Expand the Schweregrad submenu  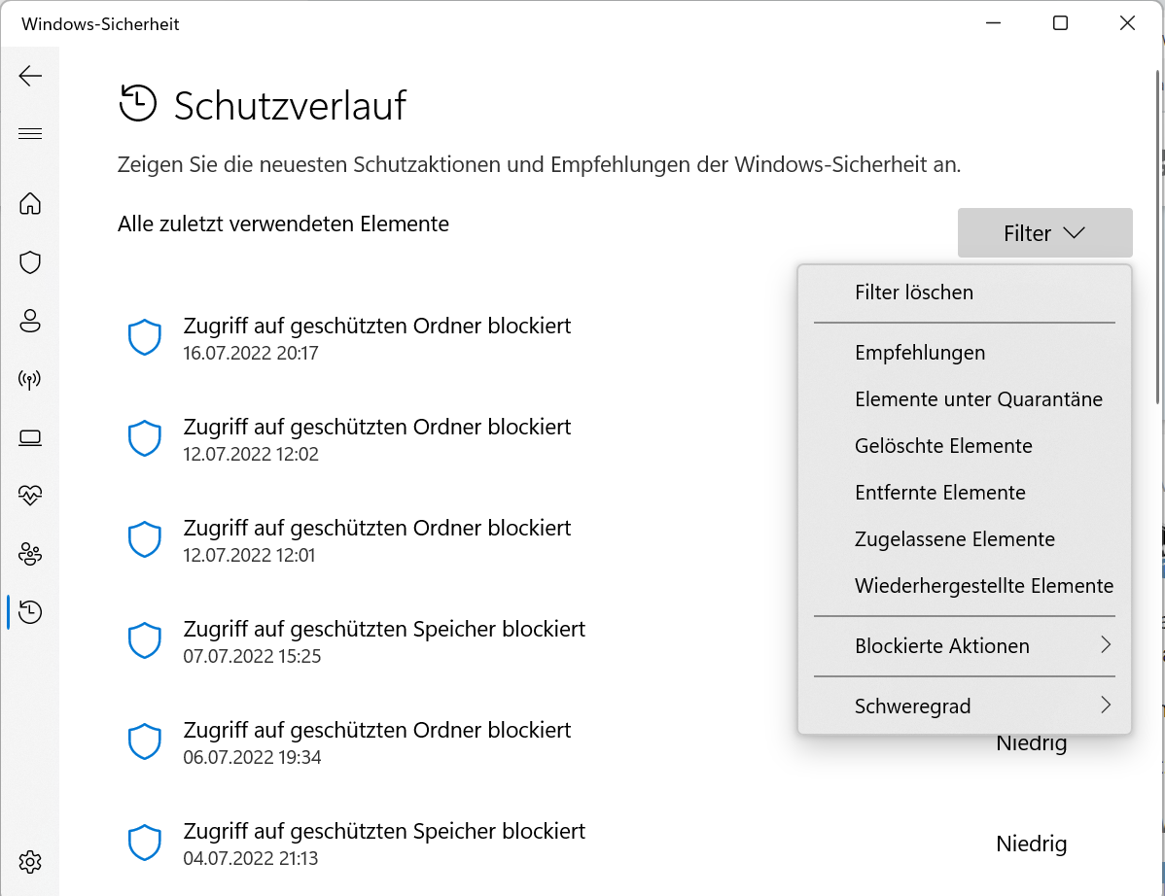pyautogui.click(x=912, y=706)
